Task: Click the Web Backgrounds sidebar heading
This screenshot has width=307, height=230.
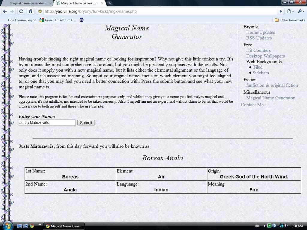Action: point(264,62)
